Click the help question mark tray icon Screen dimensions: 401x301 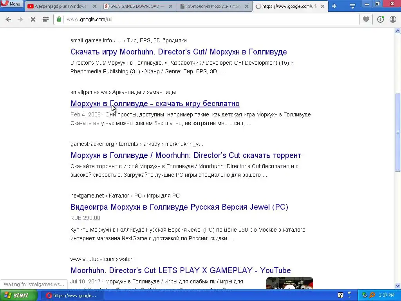click(340, 296)
